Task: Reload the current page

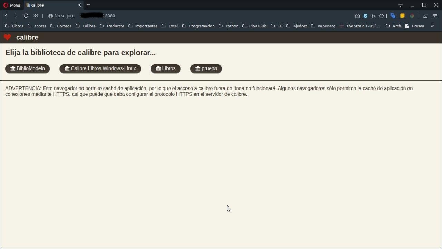Action: coord(26,16)
